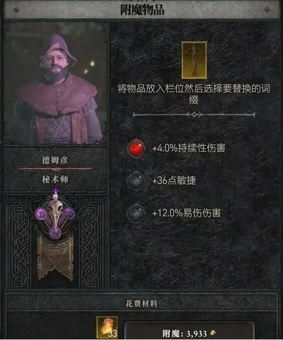This screenshot has width=283, height=340.
Task: Select the +12.0%易伤伤害 affix radio button
Action: coord(136,213)
